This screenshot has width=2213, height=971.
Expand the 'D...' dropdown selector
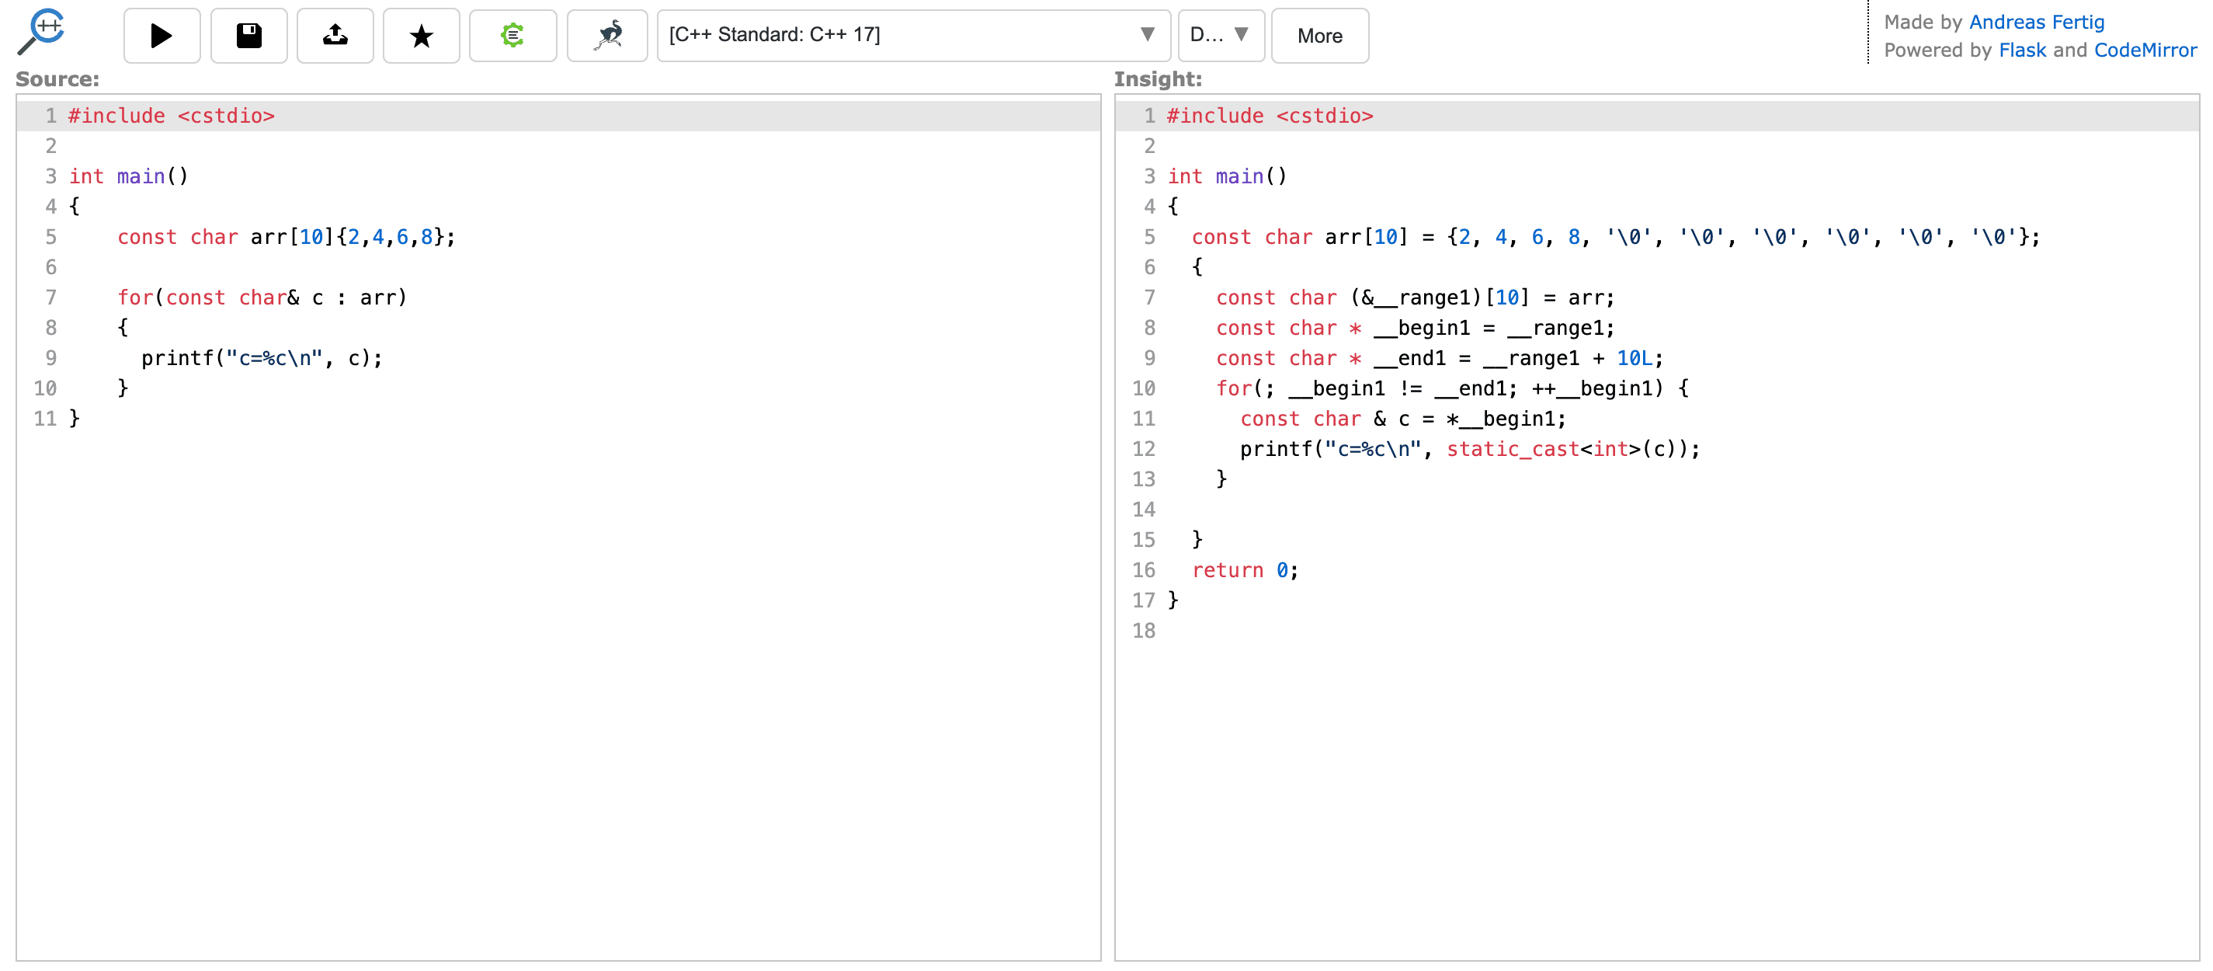1220,35
